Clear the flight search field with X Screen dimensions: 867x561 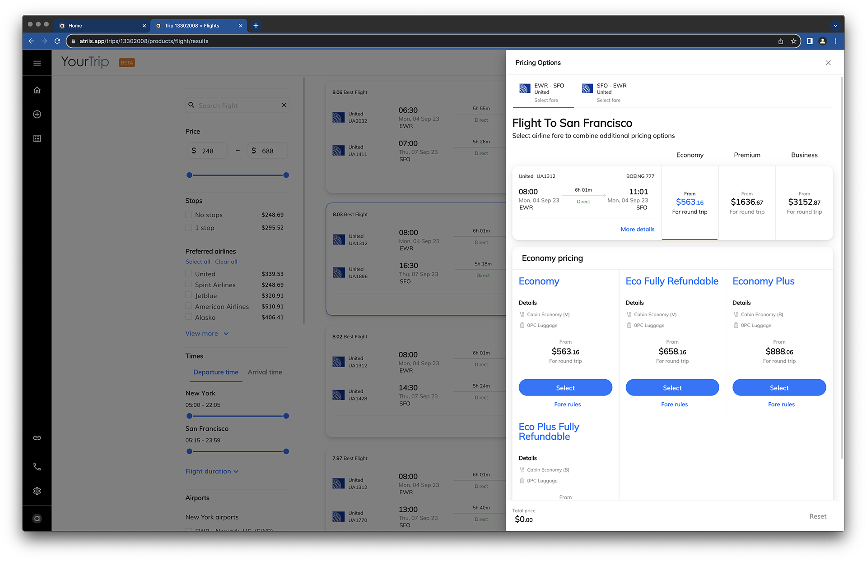[x=284, y=105]
